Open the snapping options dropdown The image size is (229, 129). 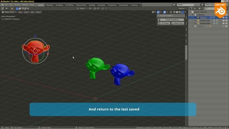[x=98, y=9]
